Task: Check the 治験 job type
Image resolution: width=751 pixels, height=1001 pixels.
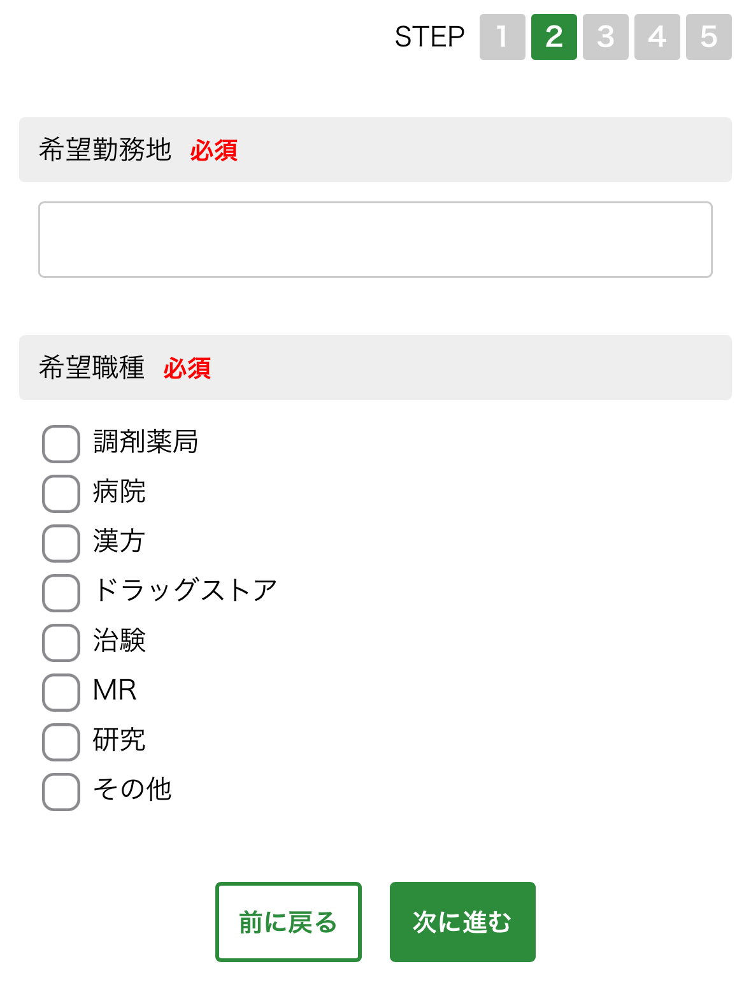Action: [x=61, y=643]
